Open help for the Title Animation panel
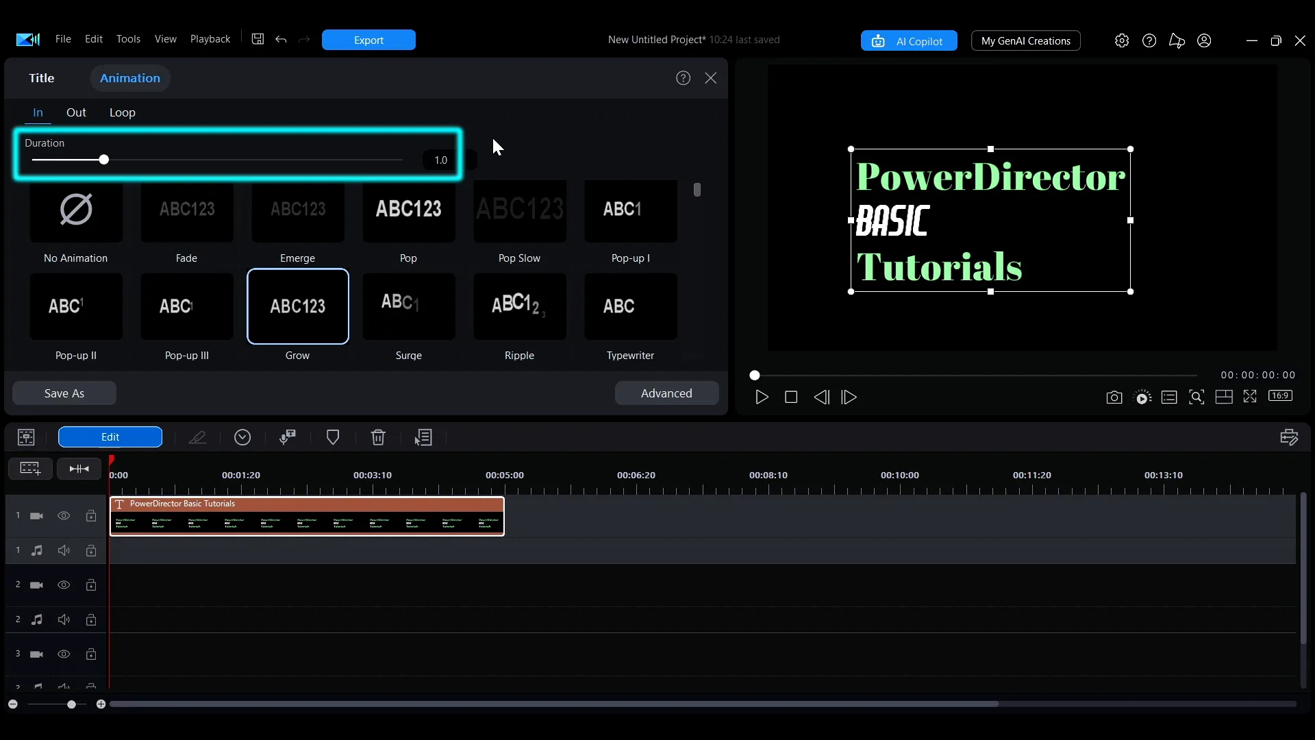 coord(683,78)
